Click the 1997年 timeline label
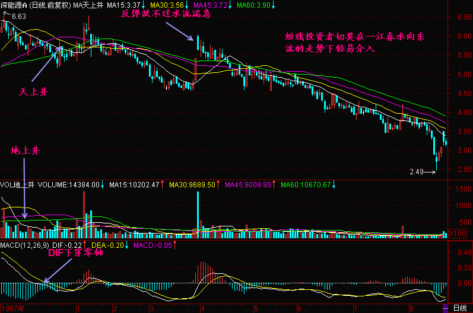This screenshot has width=473, height=313. pos(15,308)
